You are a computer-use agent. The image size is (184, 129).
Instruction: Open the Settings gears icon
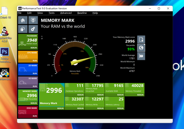[33, 29]
